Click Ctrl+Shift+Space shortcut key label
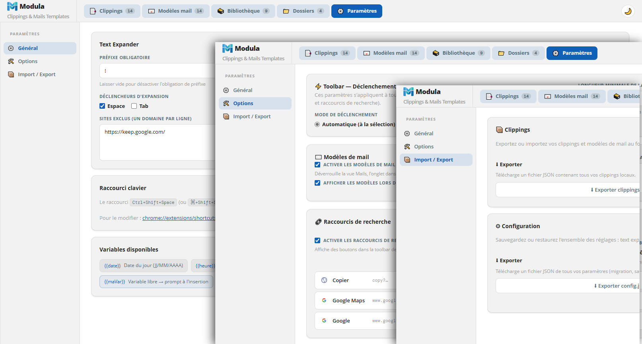642x344 pixels. click(153, 202)
